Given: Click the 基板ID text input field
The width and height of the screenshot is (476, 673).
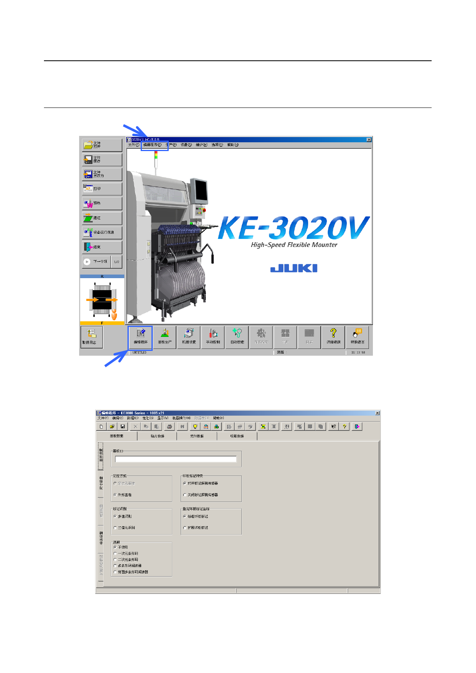Looking at the screenshot, I should coord(176,459).
